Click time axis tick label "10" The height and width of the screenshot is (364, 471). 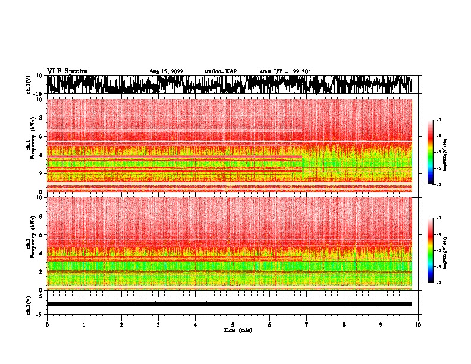(x=418, y=325)
